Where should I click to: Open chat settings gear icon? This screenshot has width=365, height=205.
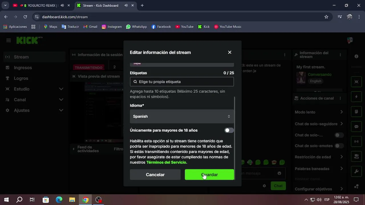(x=264, y=186)
